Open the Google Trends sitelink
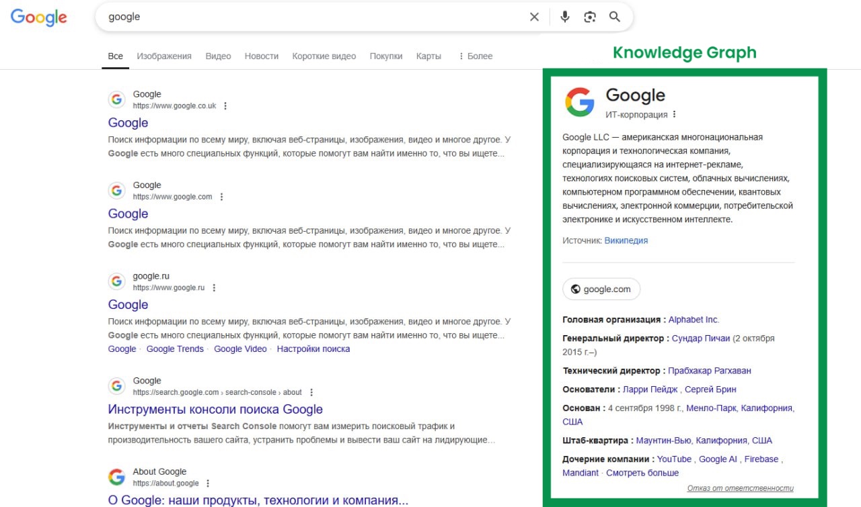Viewport: 861px width, 507px height. tap(175, 349)
